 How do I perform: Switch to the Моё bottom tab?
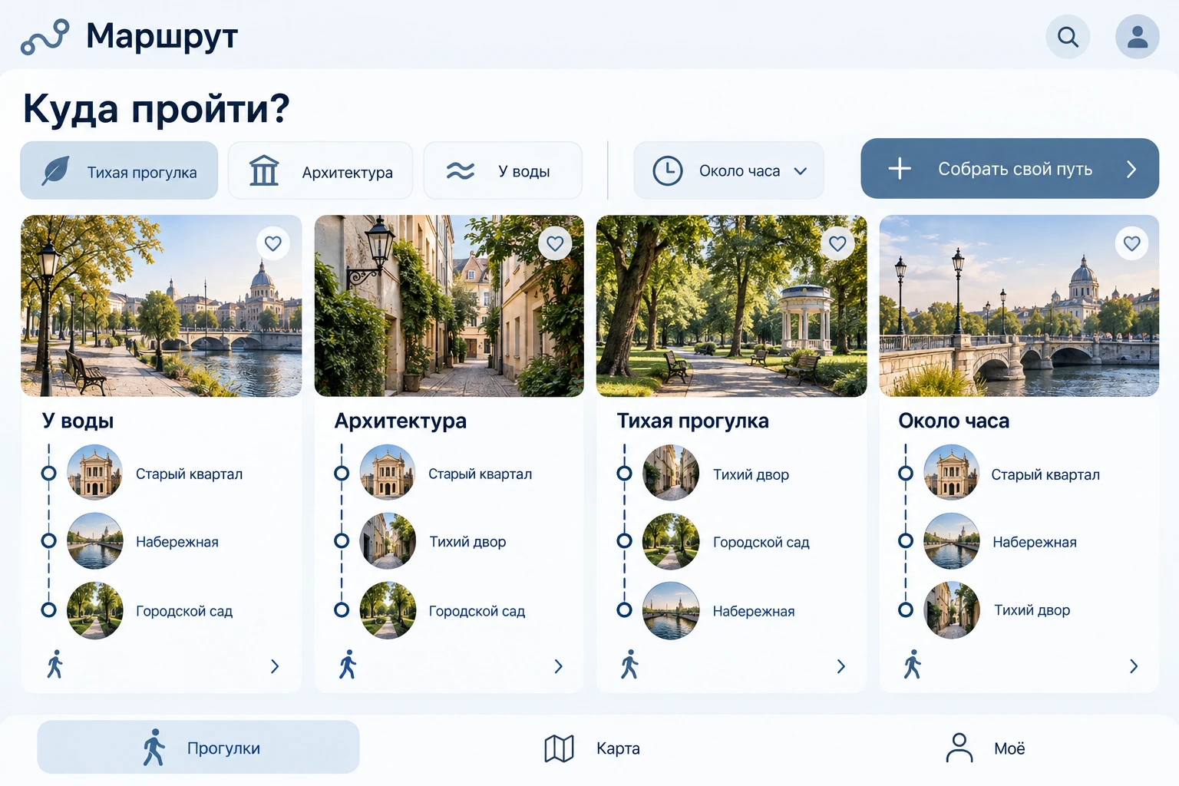coord(985,748)
